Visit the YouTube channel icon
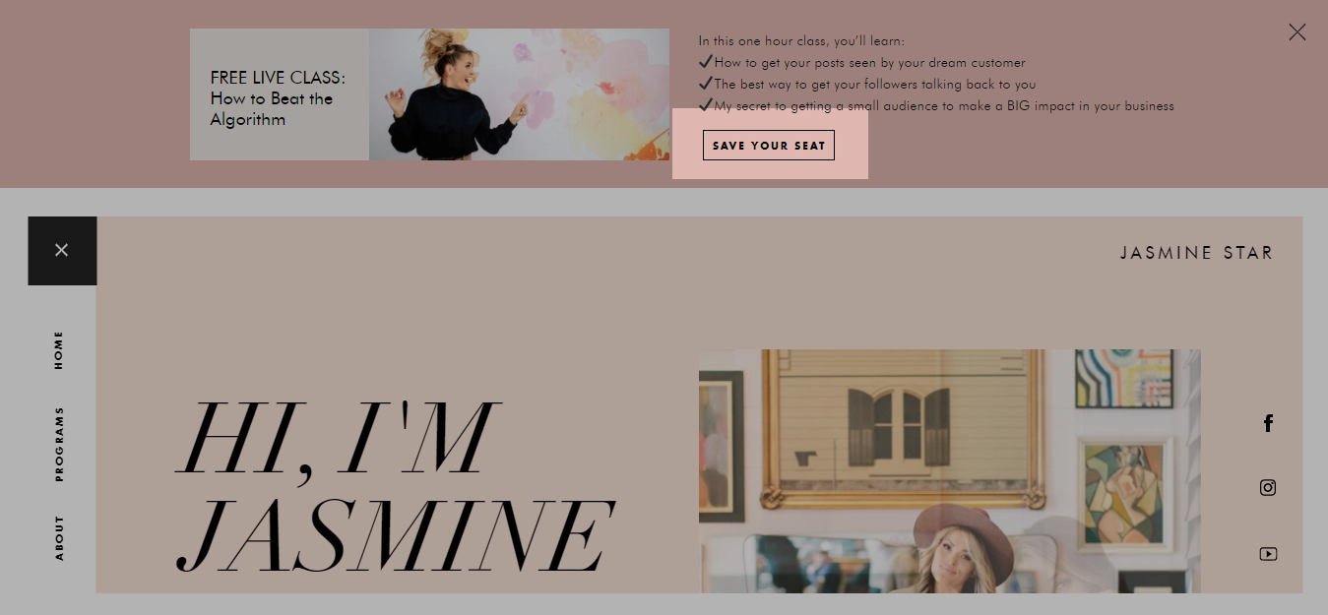 pos(1268,554)
